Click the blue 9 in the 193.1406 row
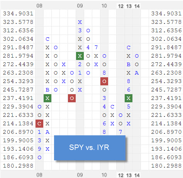 pos(39,149)
